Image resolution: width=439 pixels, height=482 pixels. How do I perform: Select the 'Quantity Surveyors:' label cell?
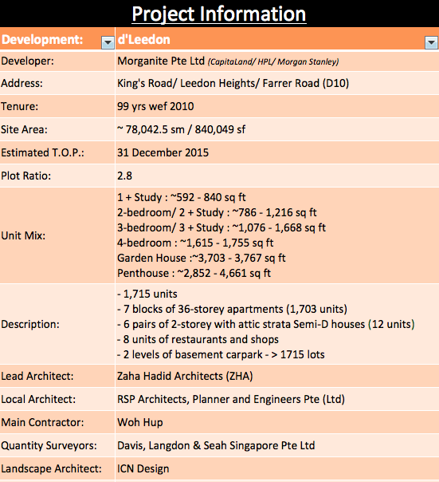pos(57,445)
